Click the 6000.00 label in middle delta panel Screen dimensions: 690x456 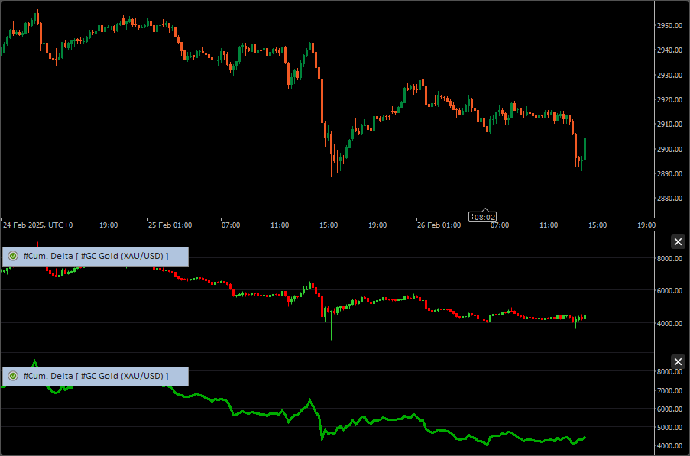pyautogui.click(x=670, y=291)
